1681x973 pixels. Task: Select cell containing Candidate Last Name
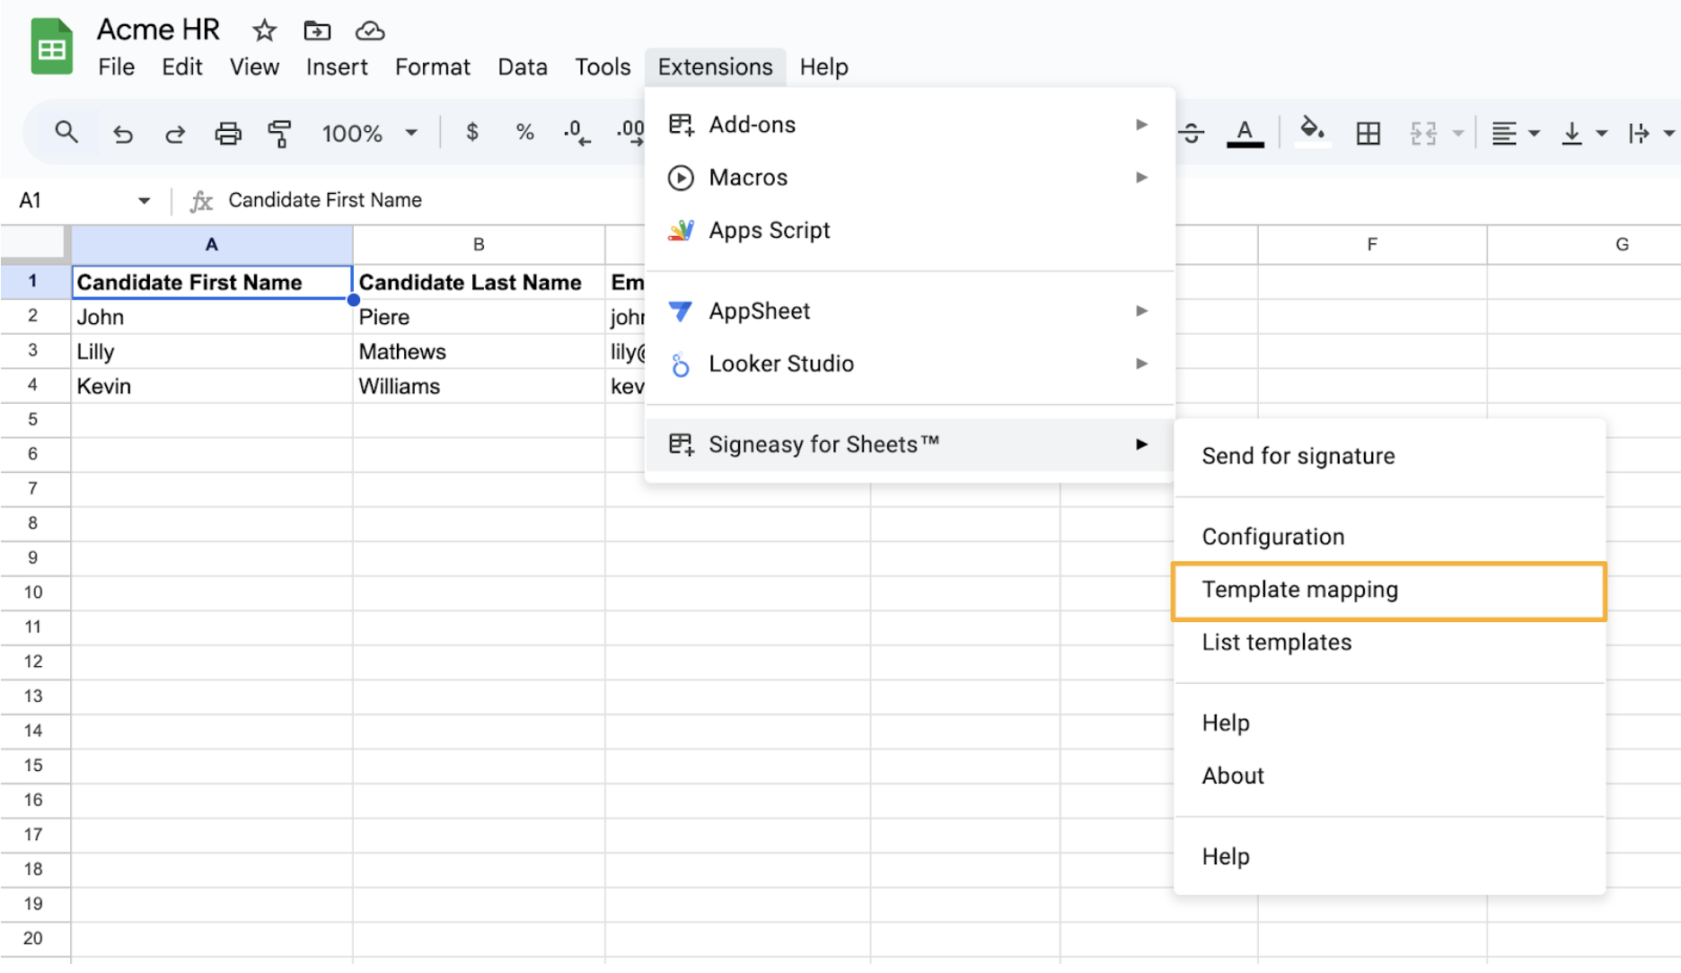coord(479,283)
